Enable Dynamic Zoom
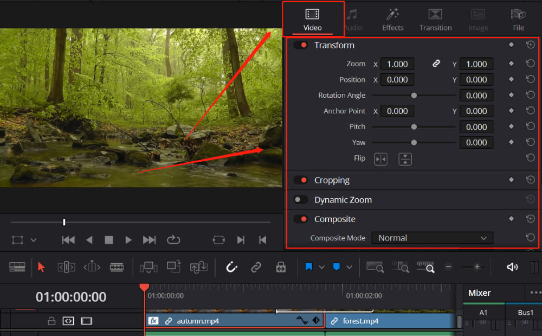The width and height of the screenshot is (542, 336). pyautogui.click(x=300, y=199)
